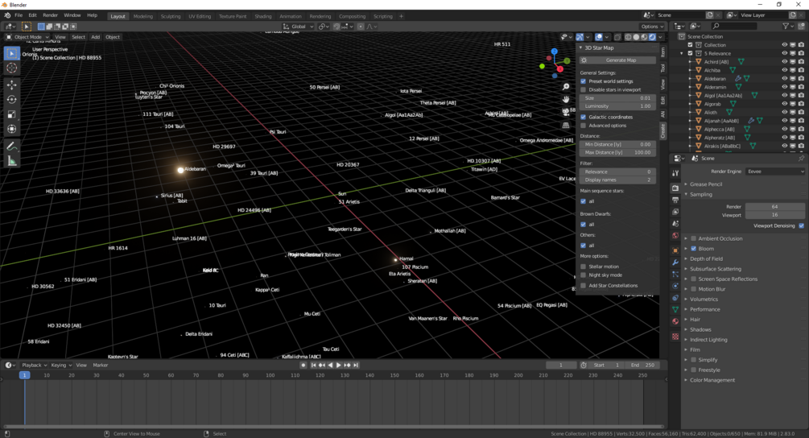Image resolution: width=809 pixels, height=438 pixels.
Task: Toggle Preset world settings checkbox
Action: pos(584,81)
